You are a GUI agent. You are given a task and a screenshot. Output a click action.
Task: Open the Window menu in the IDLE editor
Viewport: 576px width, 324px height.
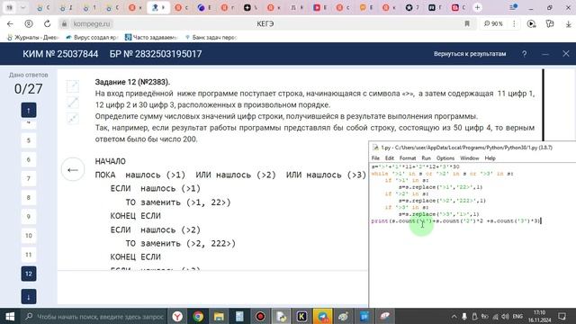(x=470, y=158)
